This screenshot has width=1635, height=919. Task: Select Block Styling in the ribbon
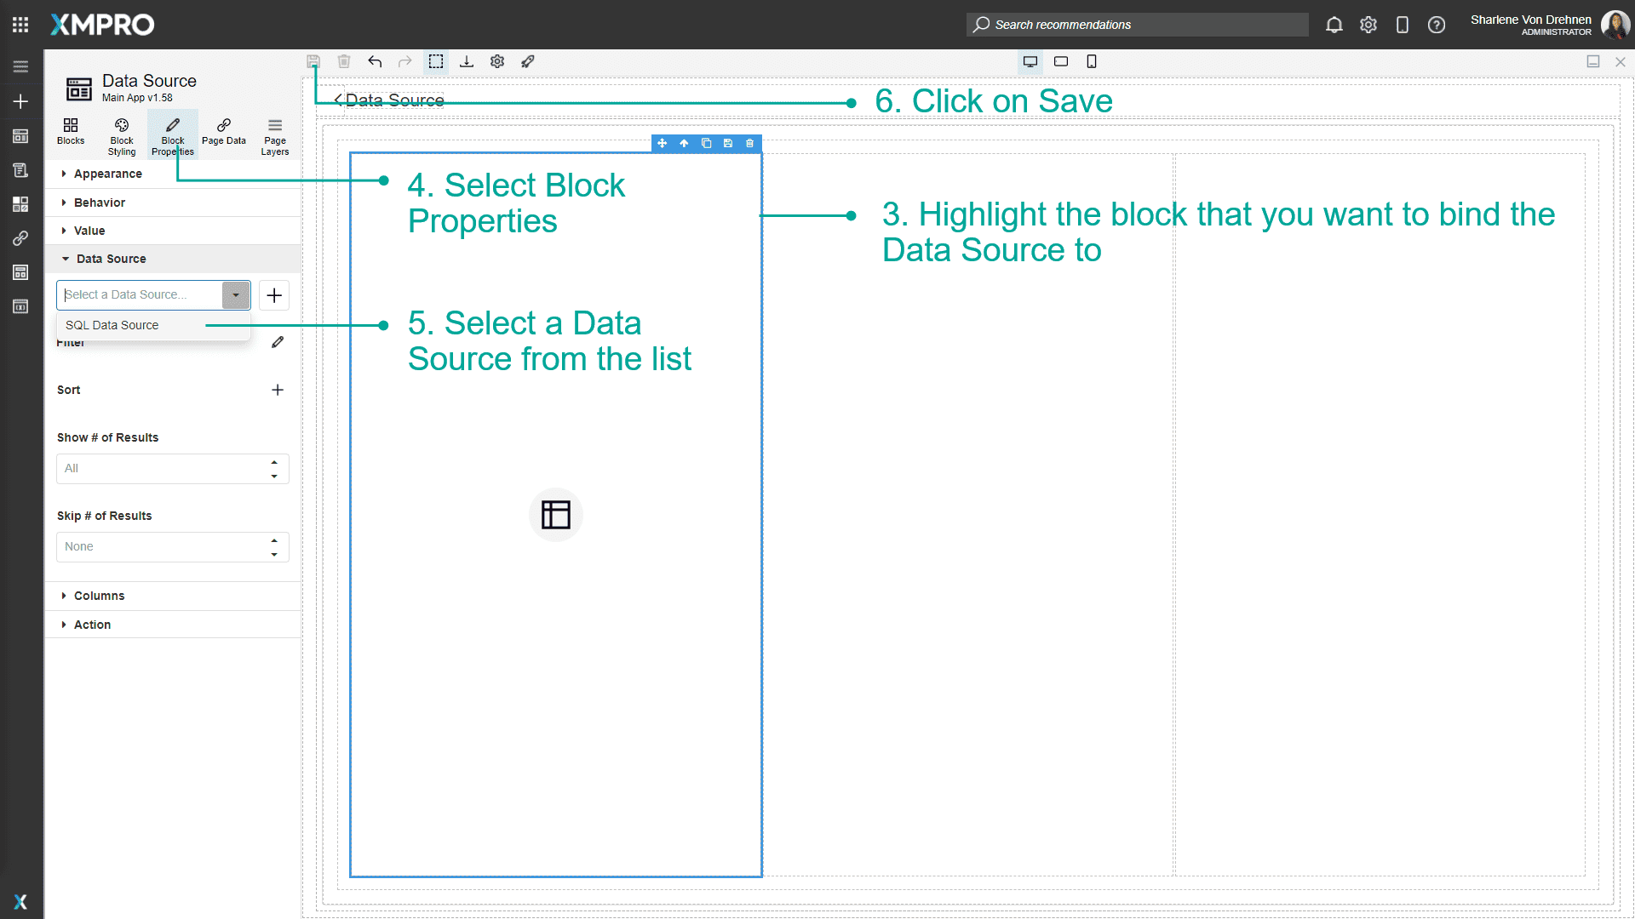(x=121, y=134)
